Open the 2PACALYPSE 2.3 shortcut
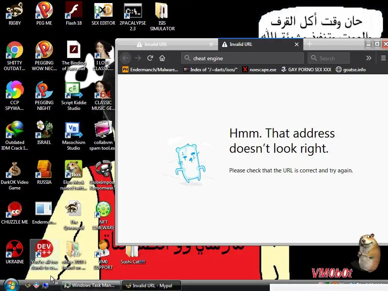 pyautogui.click(x=133, y=17)
